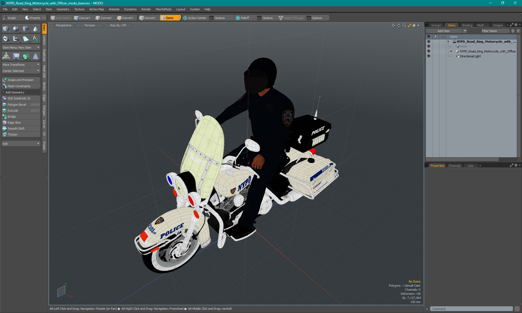Screen dimensions: 522x313
Task: Open the Geometry menu
Action: coord(63,9)
